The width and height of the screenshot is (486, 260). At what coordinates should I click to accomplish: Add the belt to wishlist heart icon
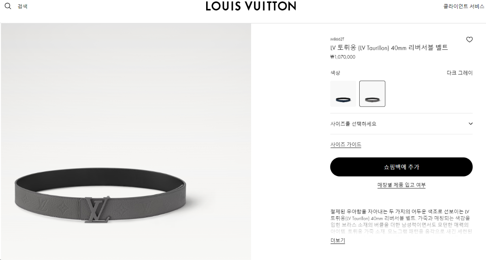[x=469, y=40]
